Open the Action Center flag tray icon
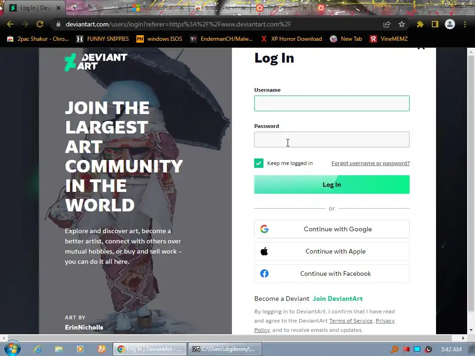The width and height of the screenshot is (475, 356). click(406, 350)
